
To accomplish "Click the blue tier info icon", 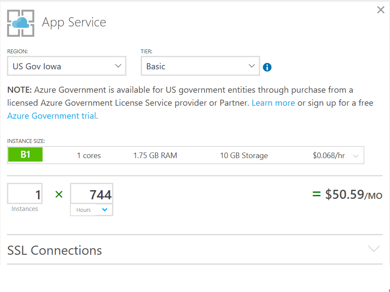I will 267,67.
